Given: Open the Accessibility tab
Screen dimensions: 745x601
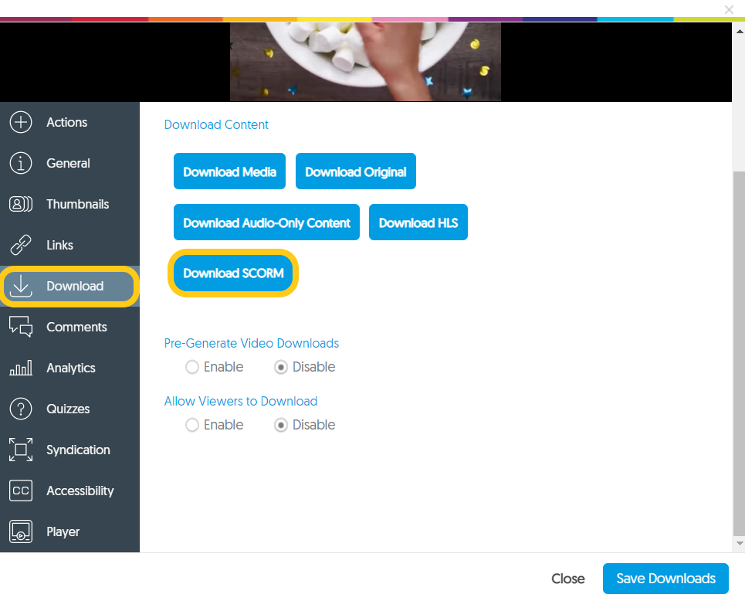Looking at the screenshot, I should click(x=69, y=491).
